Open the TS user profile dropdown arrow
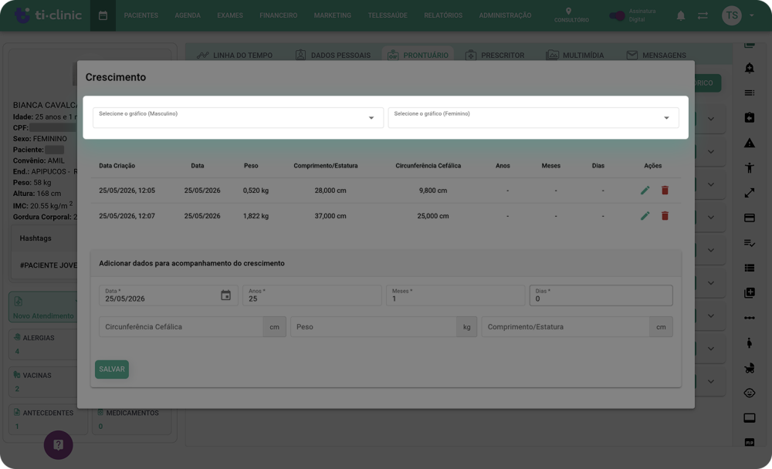The image size is (772, 469). (752, 15)
